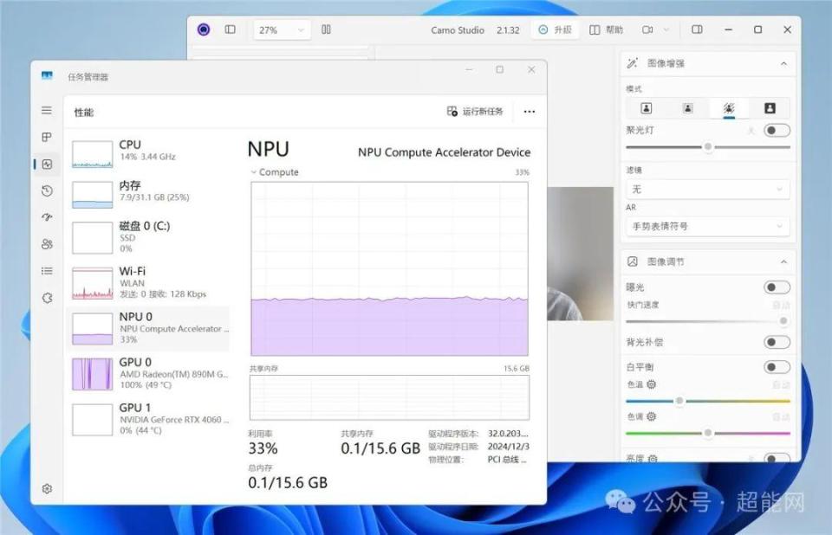Open the Users page in Task Manager
The image size is (832, 535).
(47, 244)
